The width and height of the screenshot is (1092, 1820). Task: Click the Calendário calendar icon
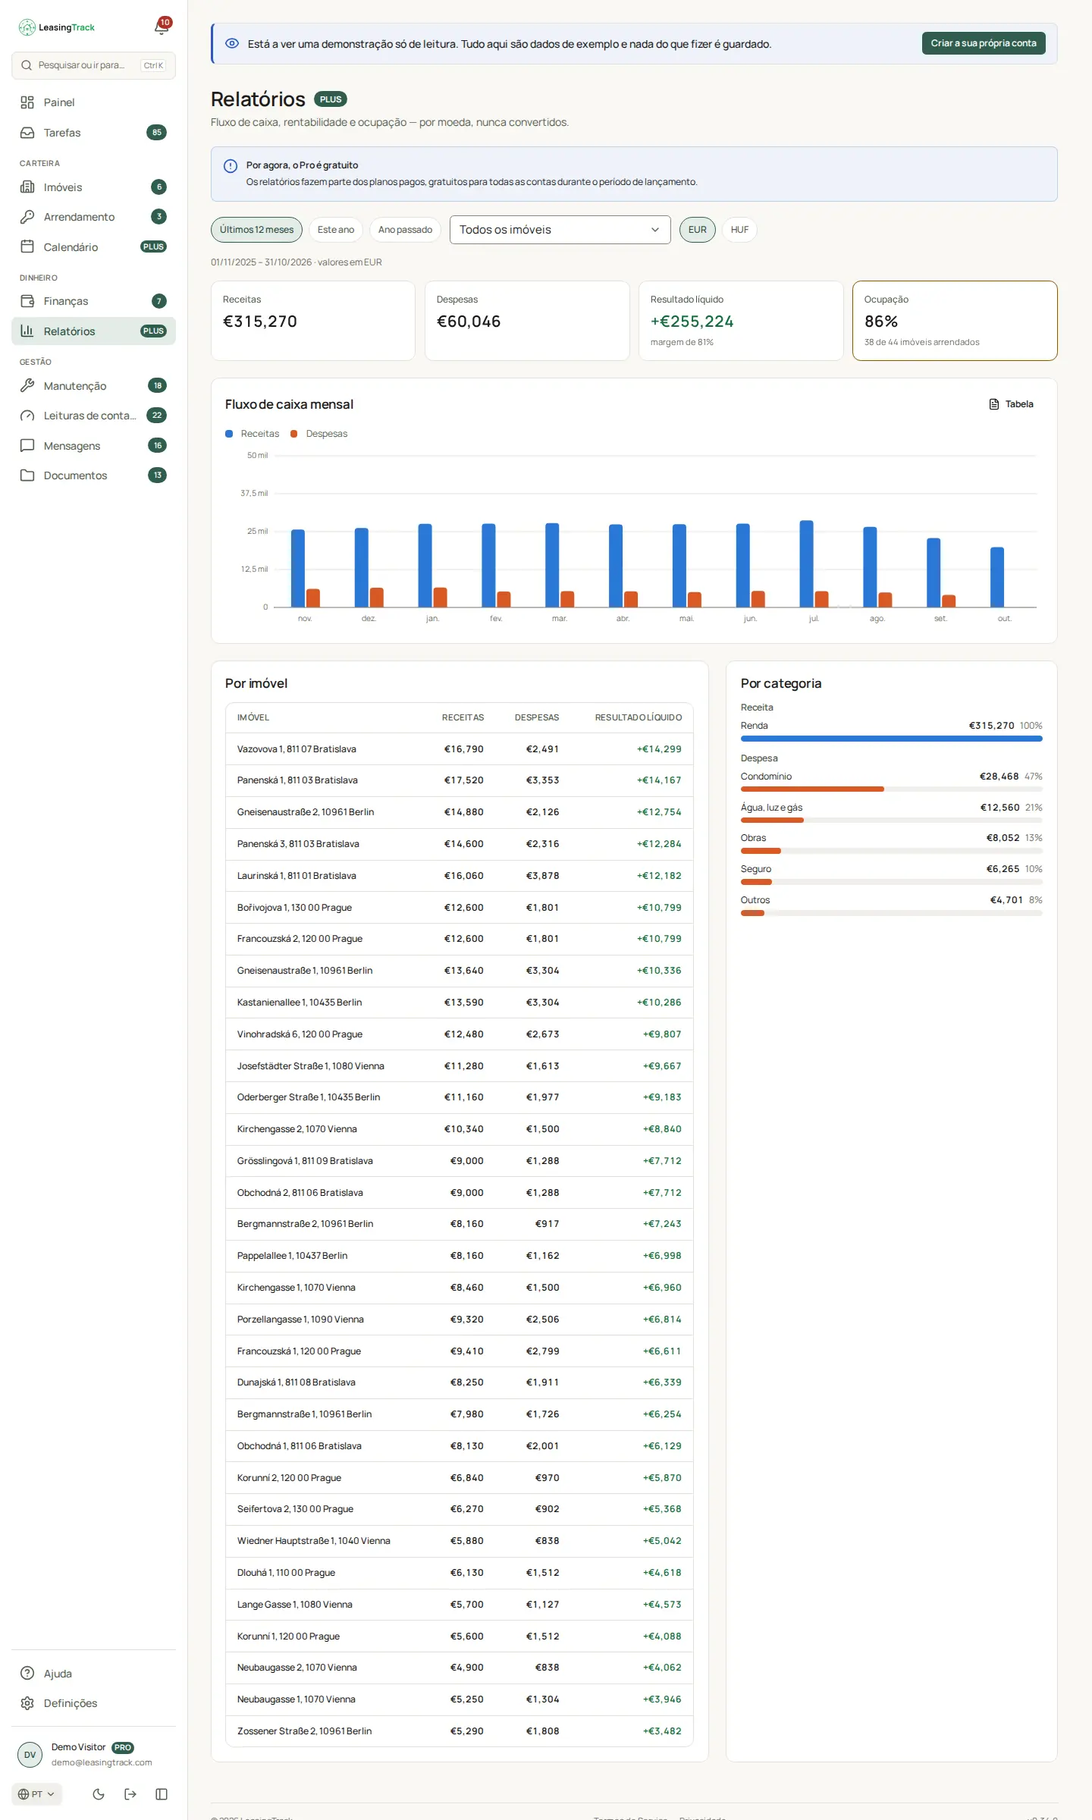coord(27,247)
